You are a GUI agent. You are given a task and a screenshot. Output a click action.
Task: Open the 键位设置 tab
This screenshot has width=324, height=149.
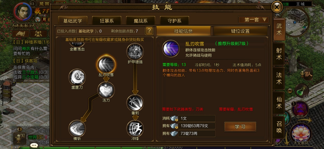[240, 31]
